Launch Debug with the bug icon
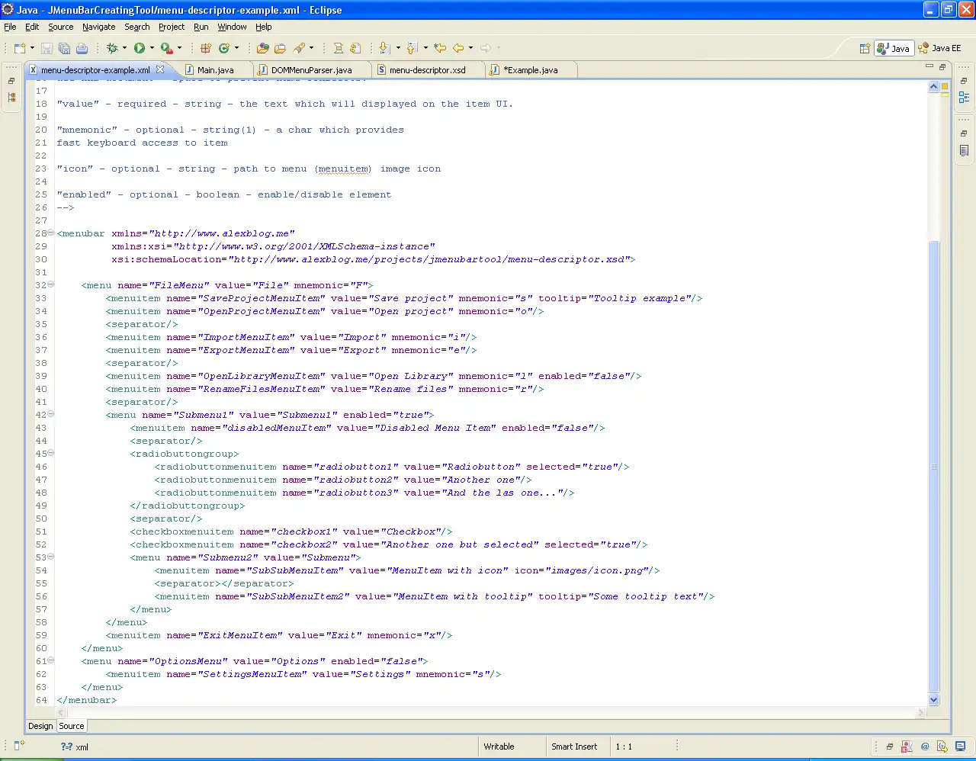Viewport: 976px width, 761px height. coord(112,48)
